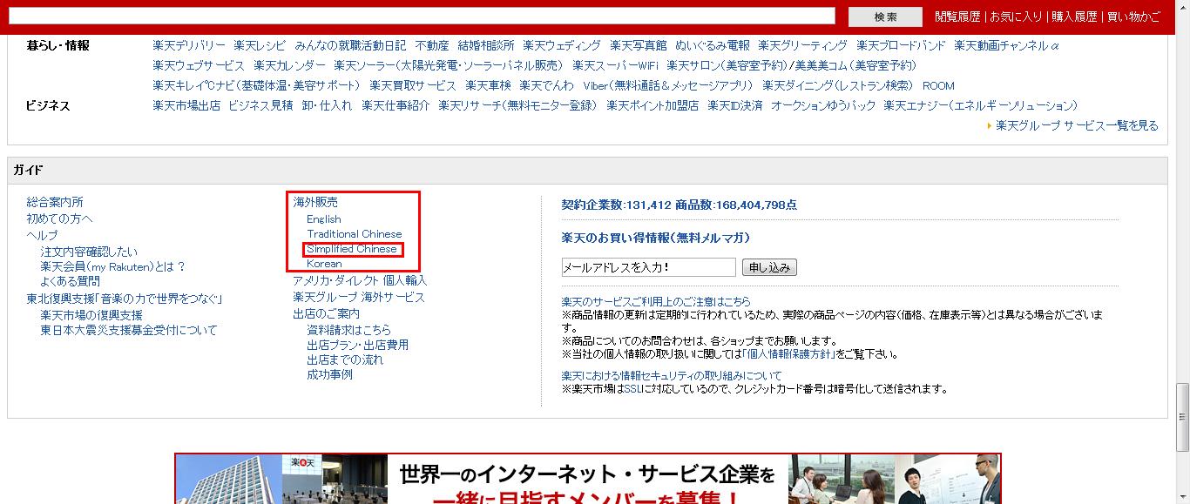
Task: Open 初めての方へ link
Action: coord(59,218)
